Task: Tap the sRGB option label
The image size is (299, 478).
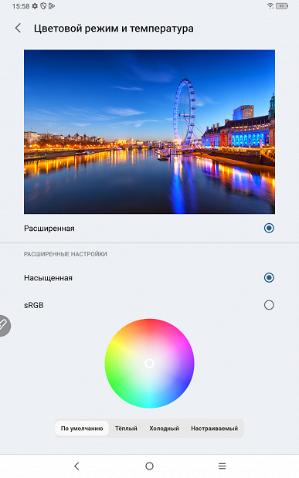Action: 34,305
